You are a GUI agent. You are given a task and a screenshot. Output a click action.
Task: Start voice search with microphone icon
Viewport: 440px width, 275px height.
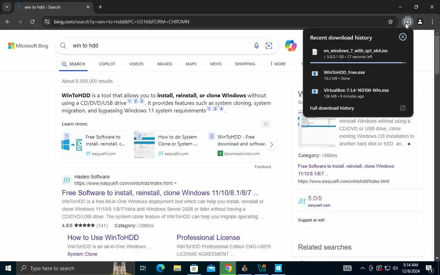coord(256,45)
